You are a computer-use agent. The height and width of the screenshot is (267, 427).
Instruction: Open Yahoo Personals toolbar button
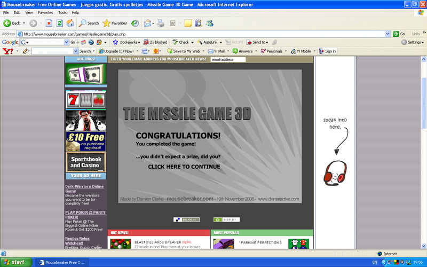pyautogui.click(x=271, y=51)
